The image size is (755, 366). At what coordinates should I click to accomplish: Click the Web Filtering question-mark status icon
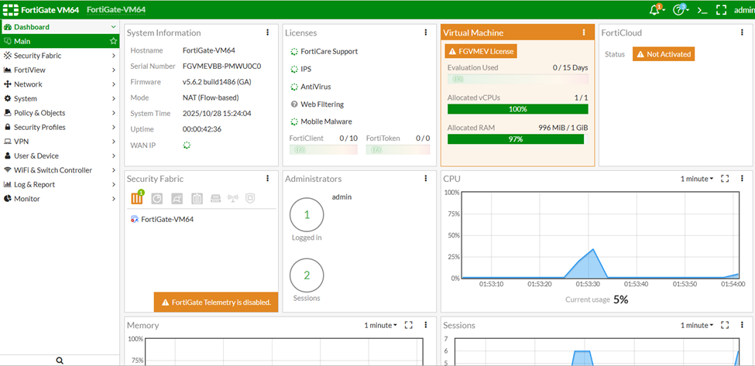[x=294, y=104]
